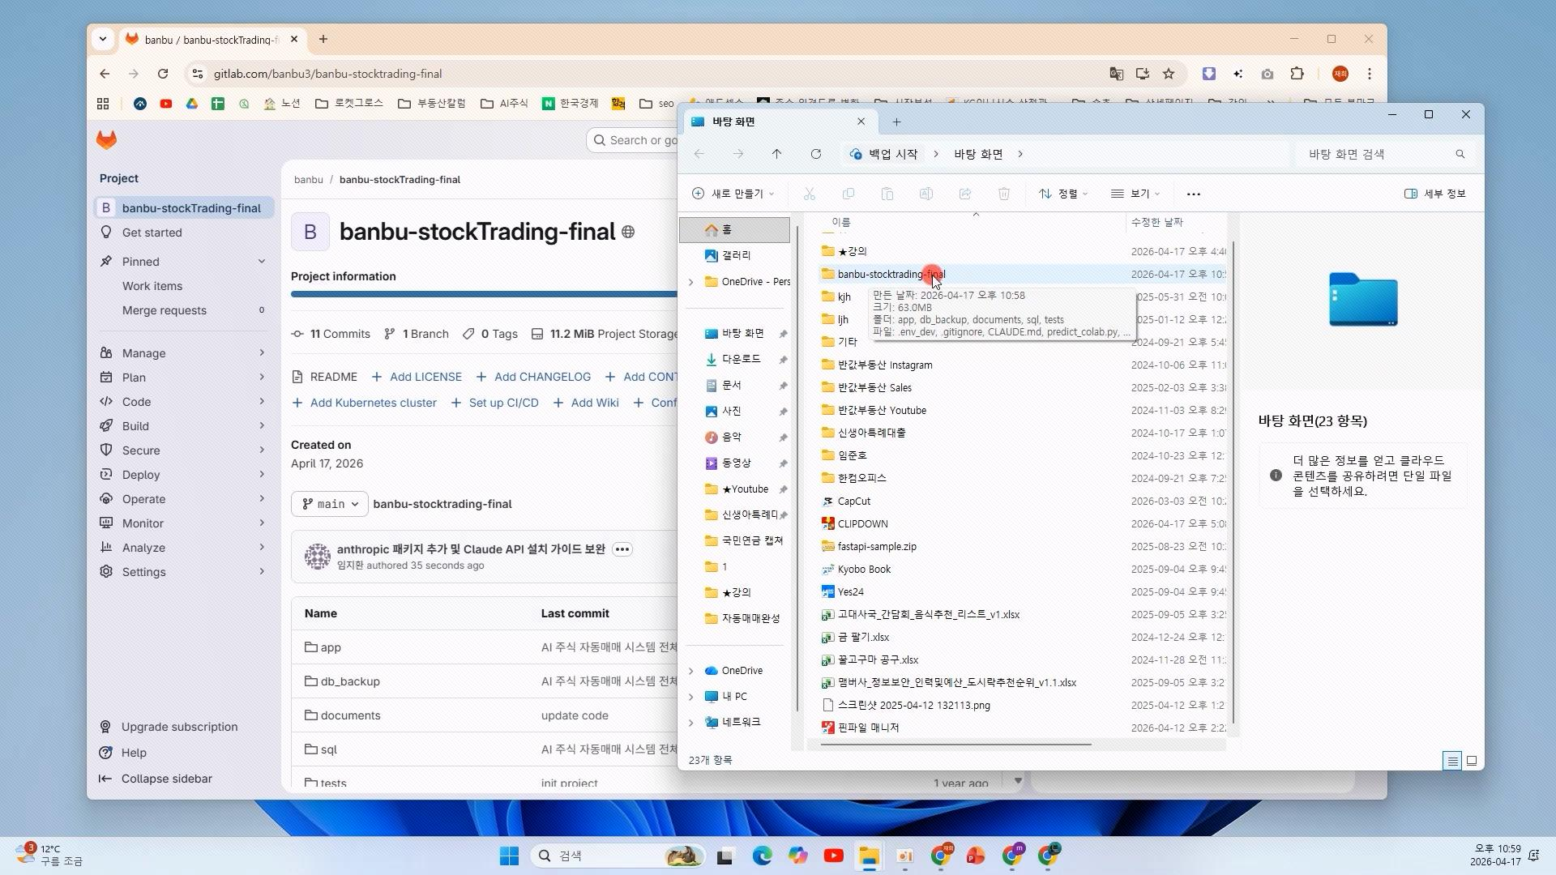Click Add LICENSE link

click(x=417, y=377)
